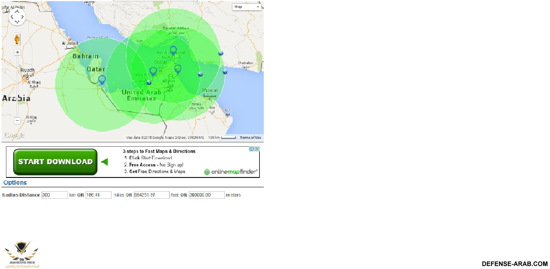Image resolution: width=550 pixels, height=269 pixels.
Task: Pan the map up with the arrow
Action: pos(17,11)
